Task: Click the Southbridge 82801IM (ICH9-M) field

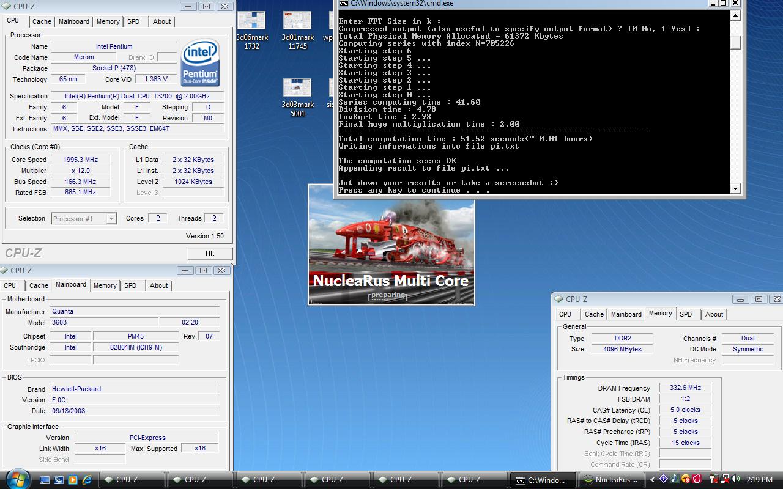Action: 136,347
